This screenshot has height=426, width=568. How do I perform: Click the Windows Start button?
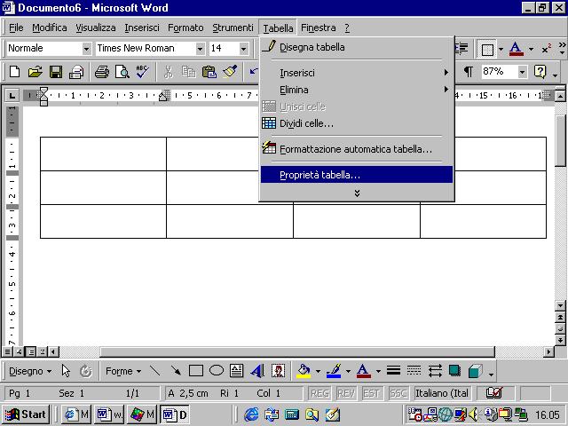click(x=26, y=414)
